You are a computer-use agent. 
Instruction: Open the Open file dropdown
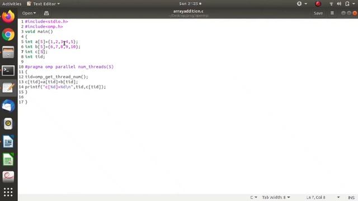click(29, 13)
